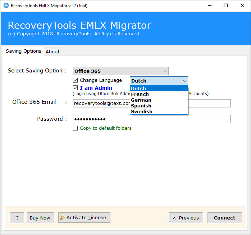
Task: Focus the Office 365 Email field
Action: point(152,103)
